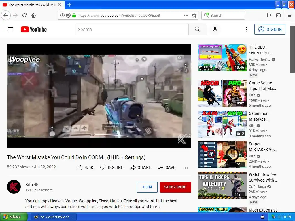Open Sniper MISTAKES video thumbnail

pyautogui.click(x=222, y=155)
